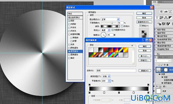Toggle the 投影 drop shadow checkbox
Screen dimensions: 173x104
[x=69, y=21]
